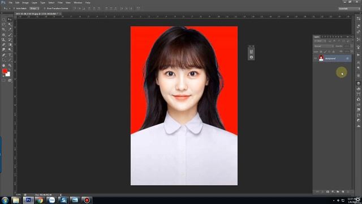Open the Layer menu

pos(34,3)
